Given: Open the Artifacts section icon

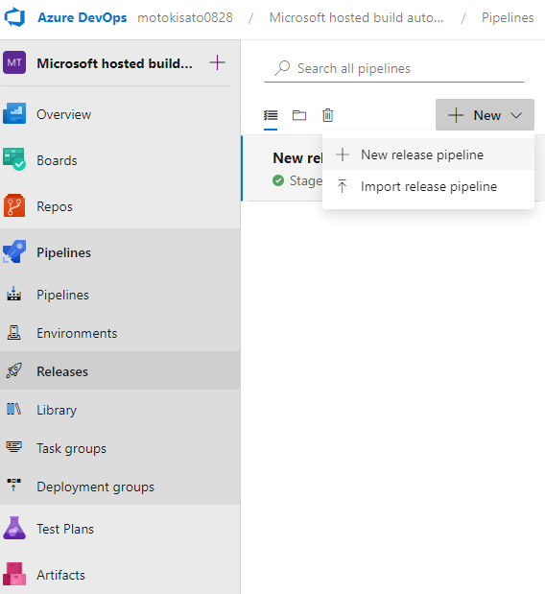Looking at the screenshot, I should click(14, 574).
